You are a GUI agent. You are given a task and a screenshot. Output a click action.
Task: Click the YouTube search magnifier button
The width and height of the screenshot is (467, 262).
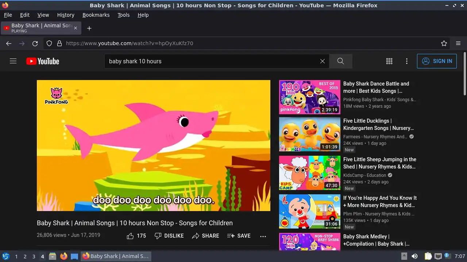(x=341, y=61)
